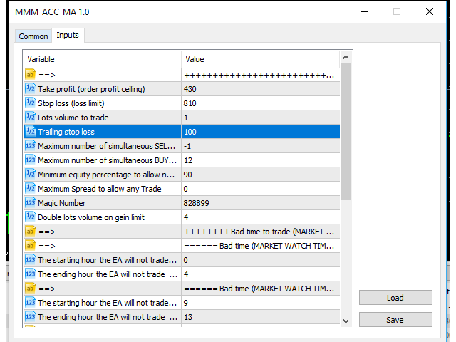Close the MMM_ACC_MA 1.0 dialog
Viewport: 456px width, 342px height.
coord(430,11)
